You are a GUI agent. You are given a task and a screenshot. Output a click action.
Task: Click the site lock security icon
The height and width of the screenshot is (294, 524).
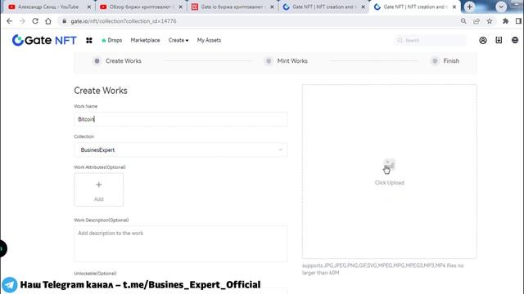click(x=64, y=21)
